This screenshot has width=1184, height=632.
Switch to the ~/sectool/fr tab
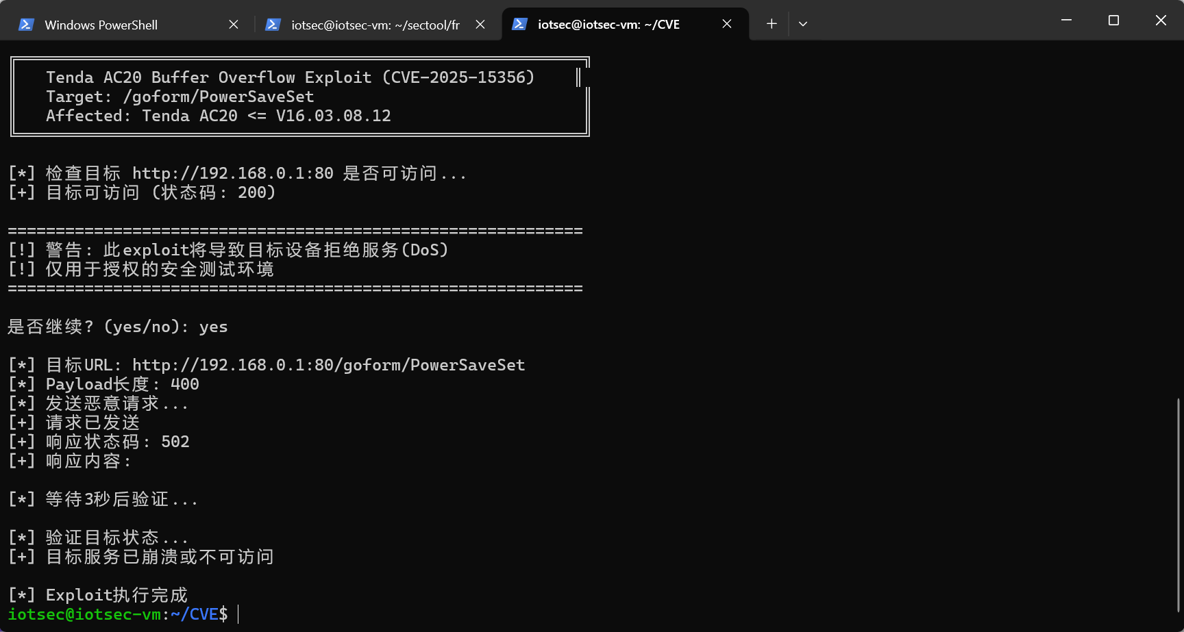point(375,25)
